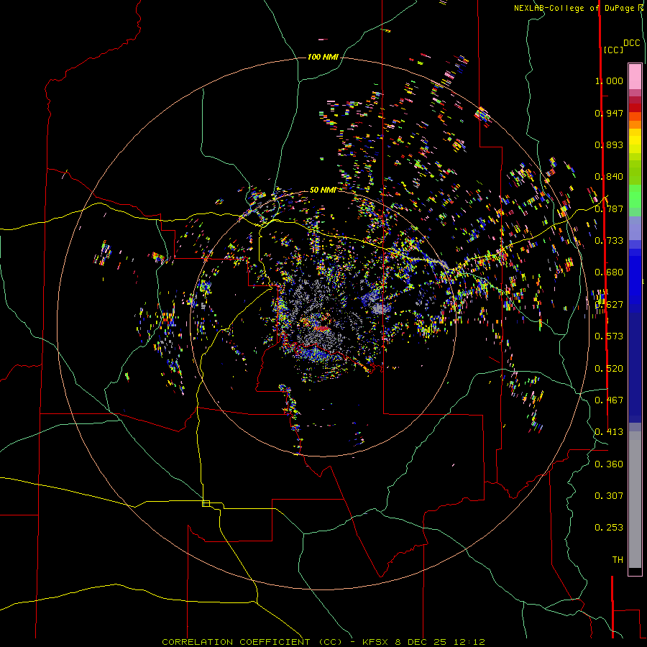Click the 0.893 scale value
647x647 pixels.
tap(609, 144)
